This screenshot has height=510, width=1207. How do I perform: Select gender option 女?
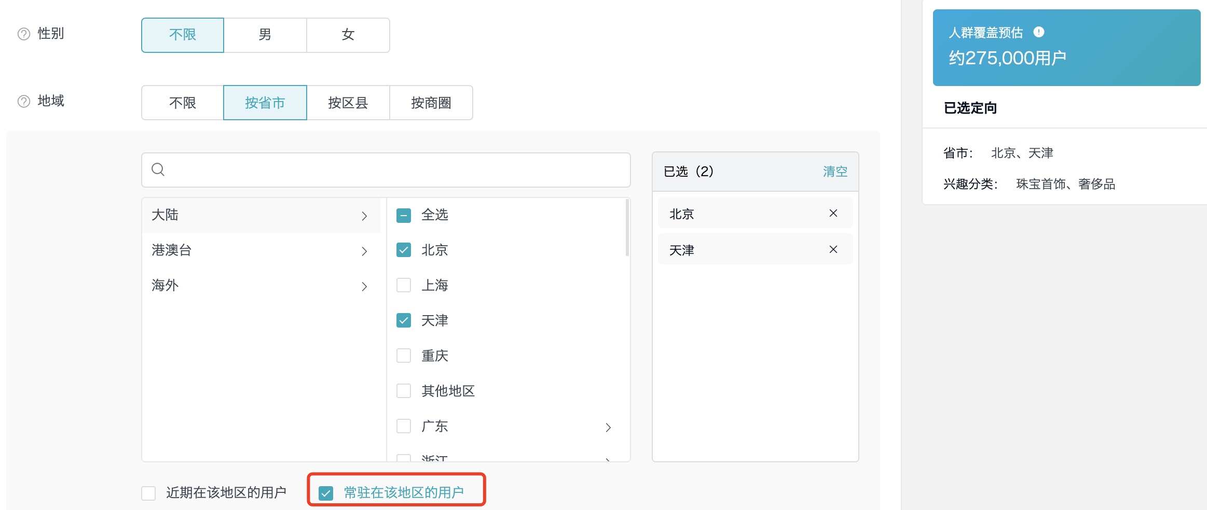[348, 35]
